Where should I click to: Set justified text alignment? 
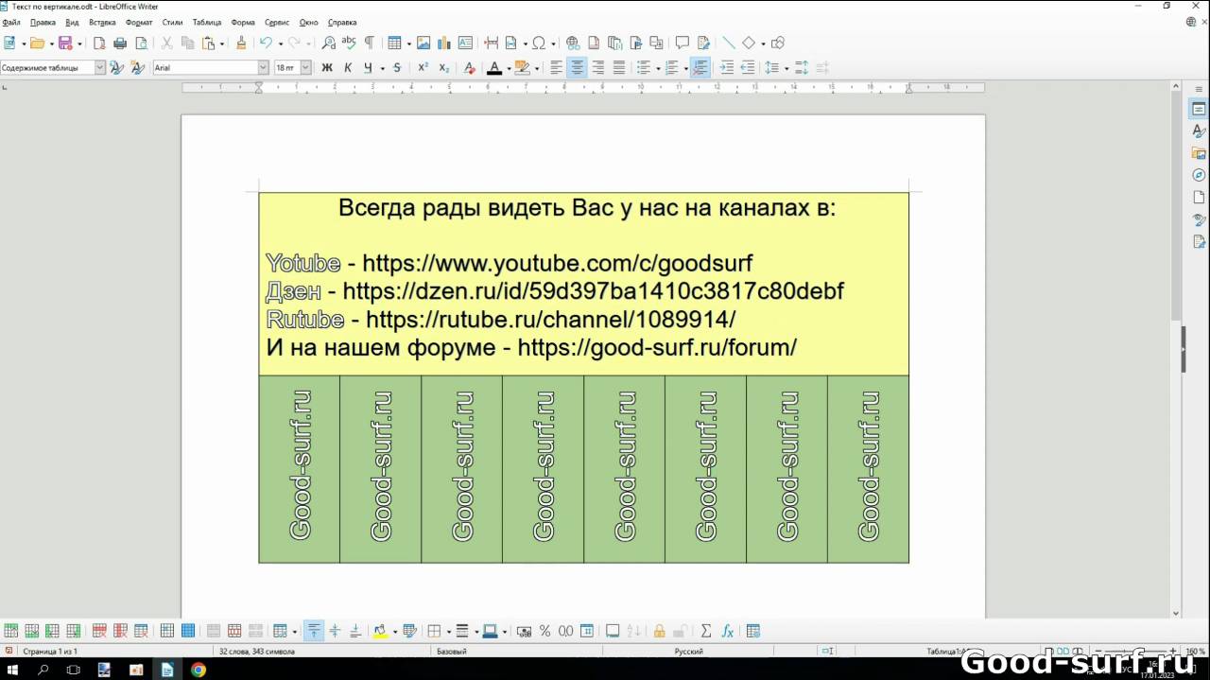point(619,67)
